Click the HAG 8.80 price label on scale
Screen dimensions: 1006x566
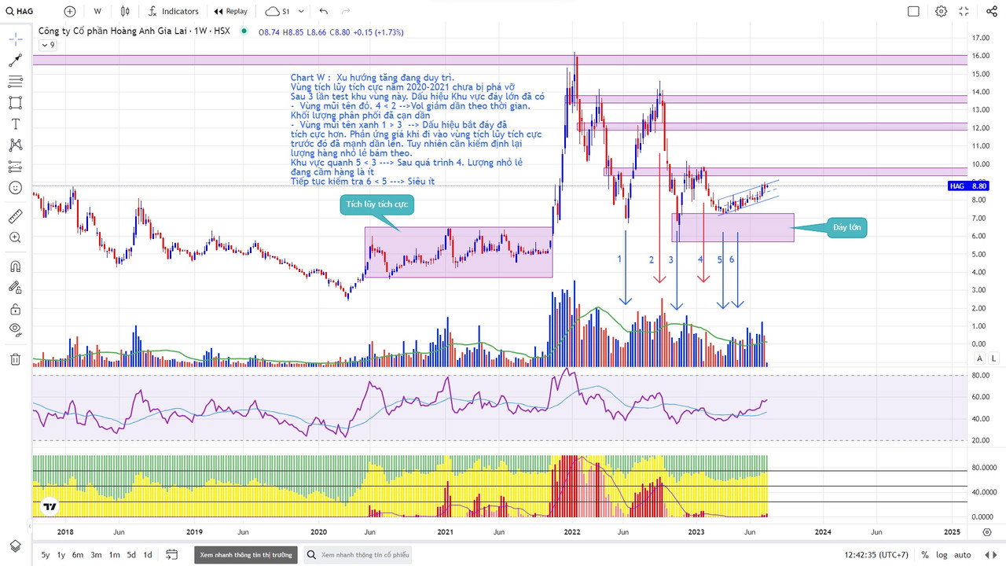pyautogui.click(x=967, y=186)
